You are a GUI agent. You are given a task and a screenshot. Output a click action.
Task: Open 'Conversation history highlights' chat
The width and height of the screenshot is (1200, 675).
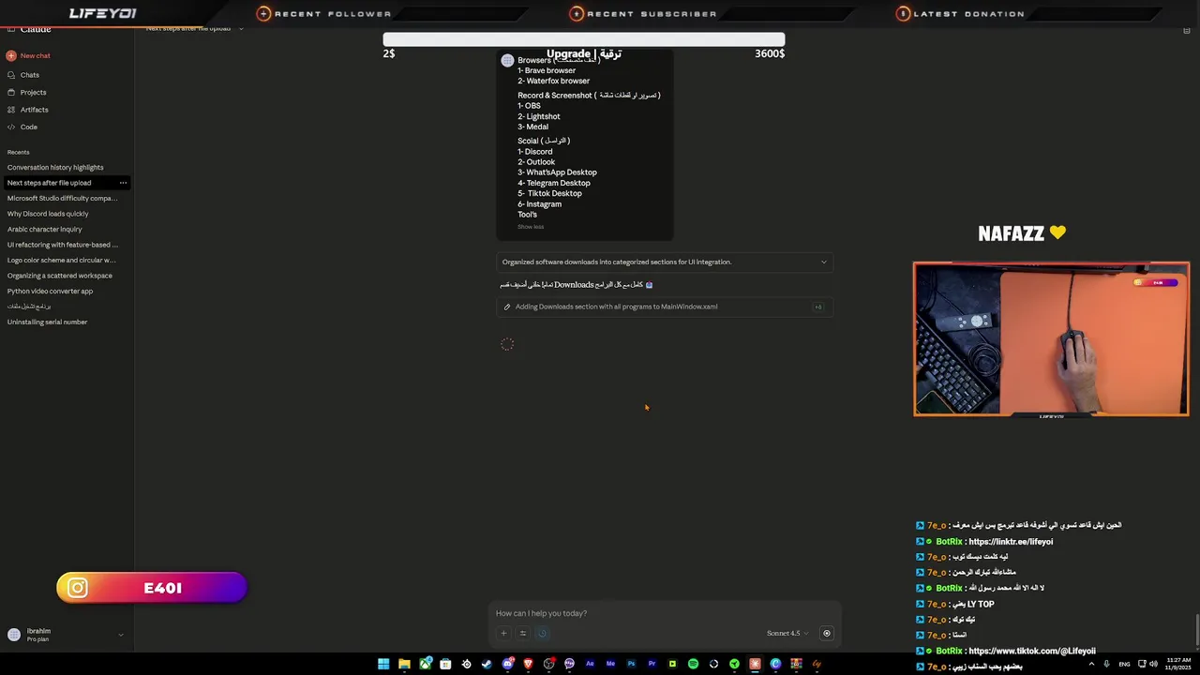(55, 167)
